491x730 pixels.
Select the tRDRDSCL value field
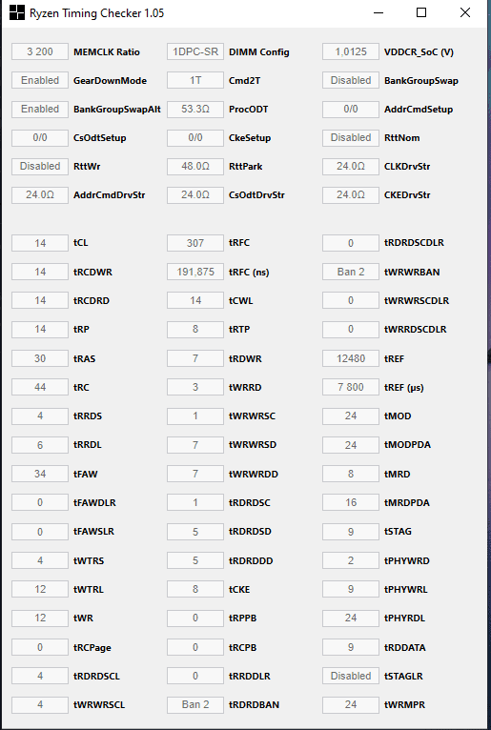pos(40,676)
